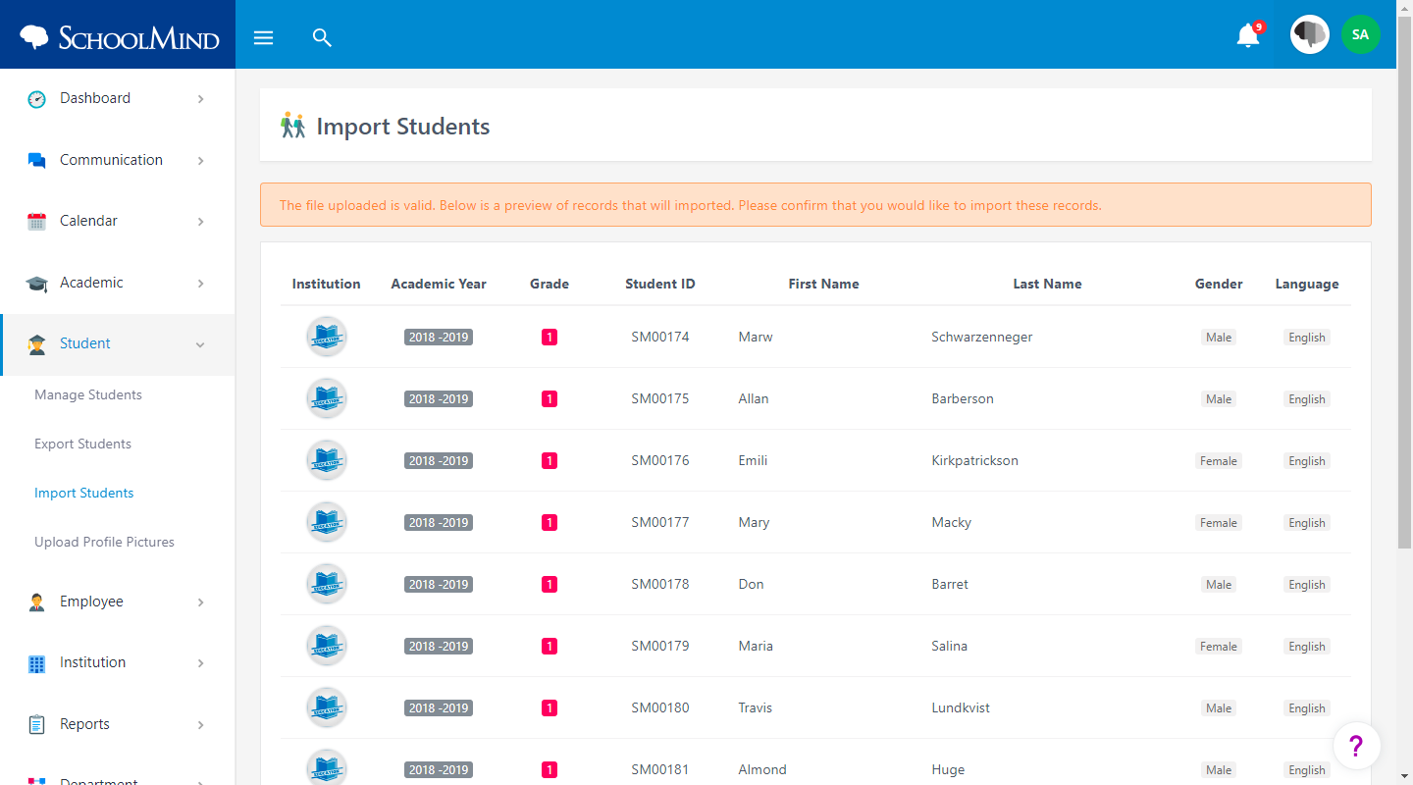Expand the Employee menu chevron

(200, 602)
